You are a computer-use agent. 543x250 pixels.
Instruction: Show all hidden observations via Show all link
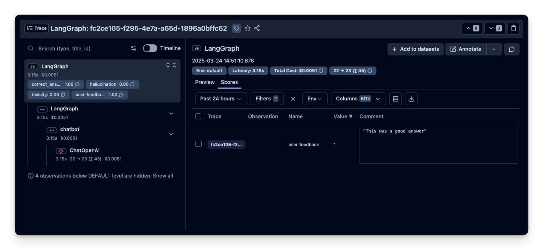coord(163,175)
